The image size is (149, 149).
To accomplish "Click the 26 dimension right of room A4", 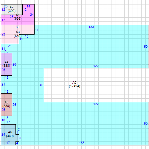I will [x=14, y=64].
